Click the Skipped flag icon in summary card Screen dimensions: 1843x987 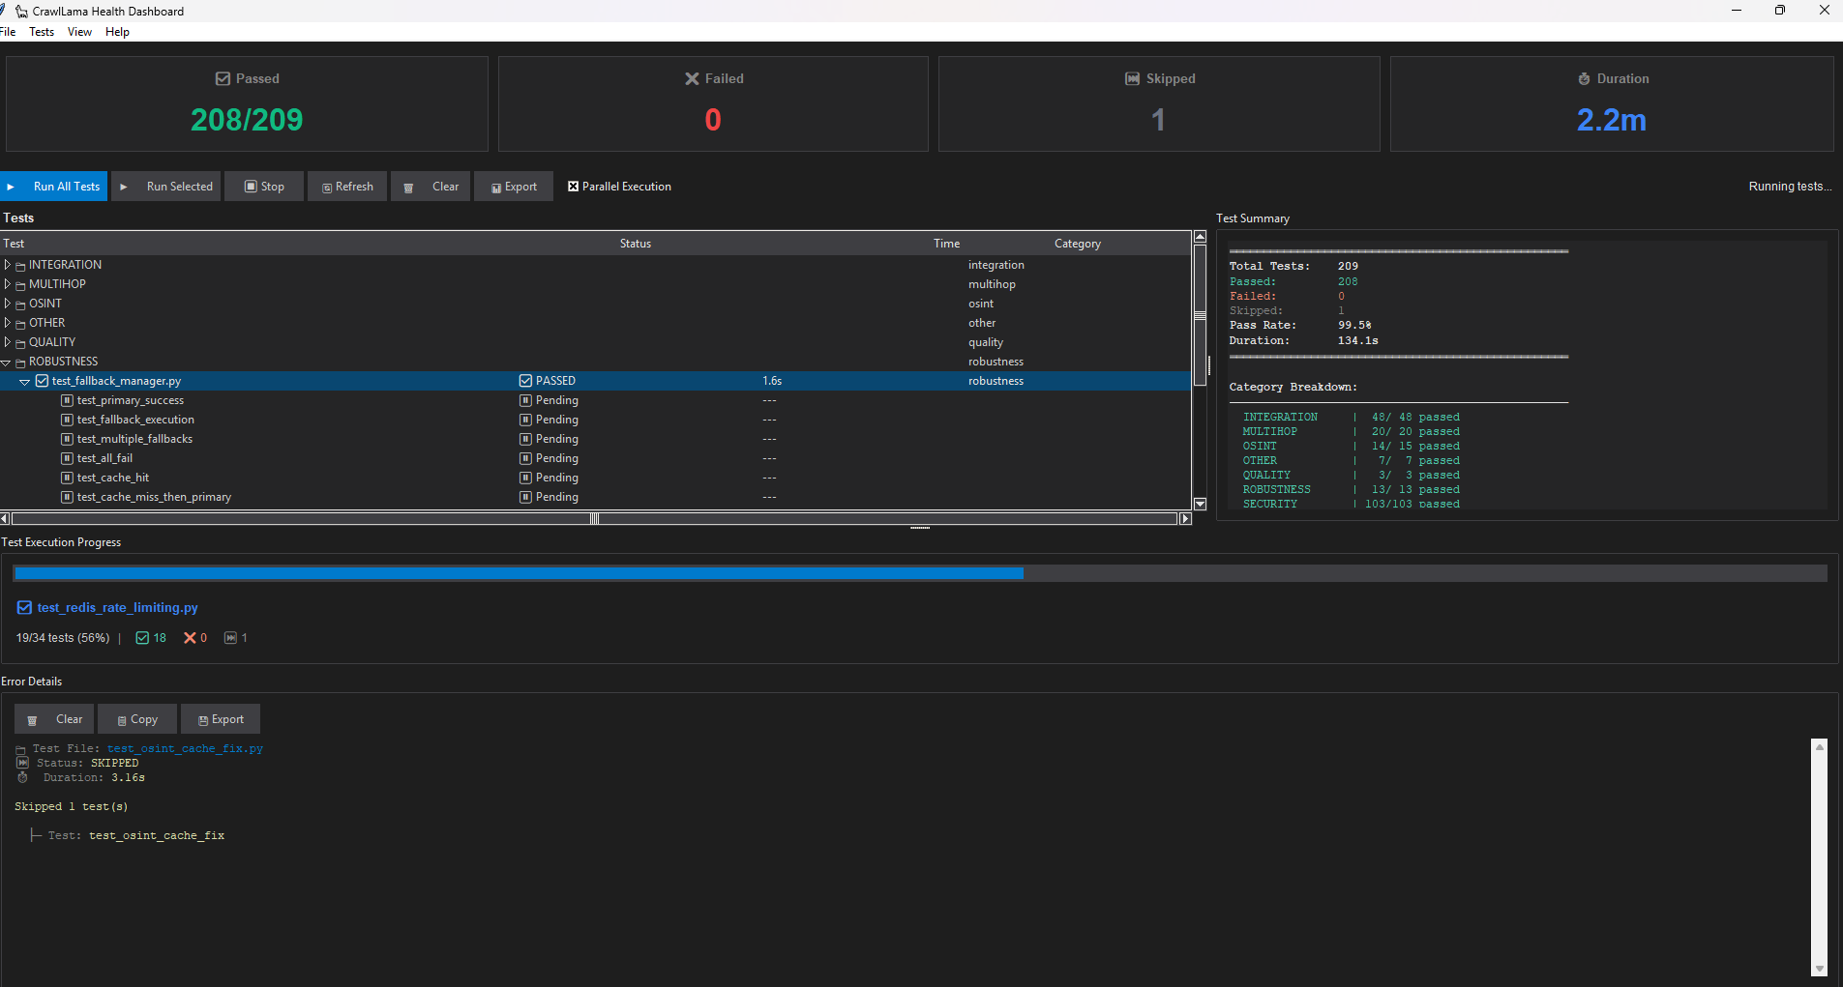coord(1131,78)
